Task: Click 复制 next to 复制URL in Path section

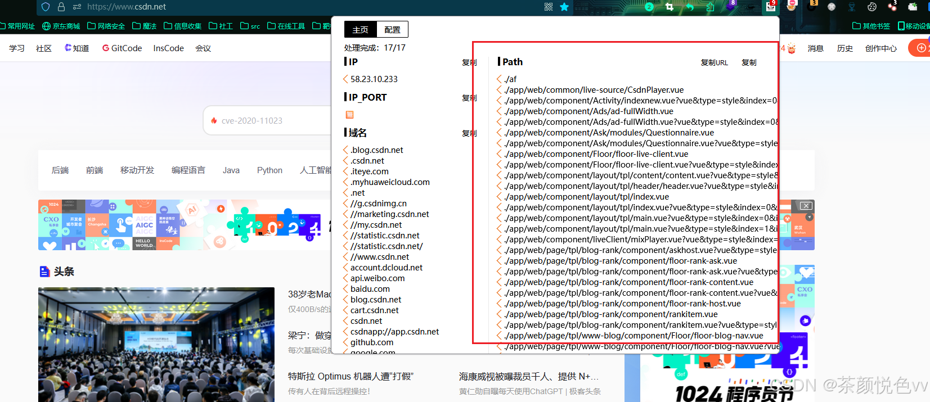Action: (749, 62)
